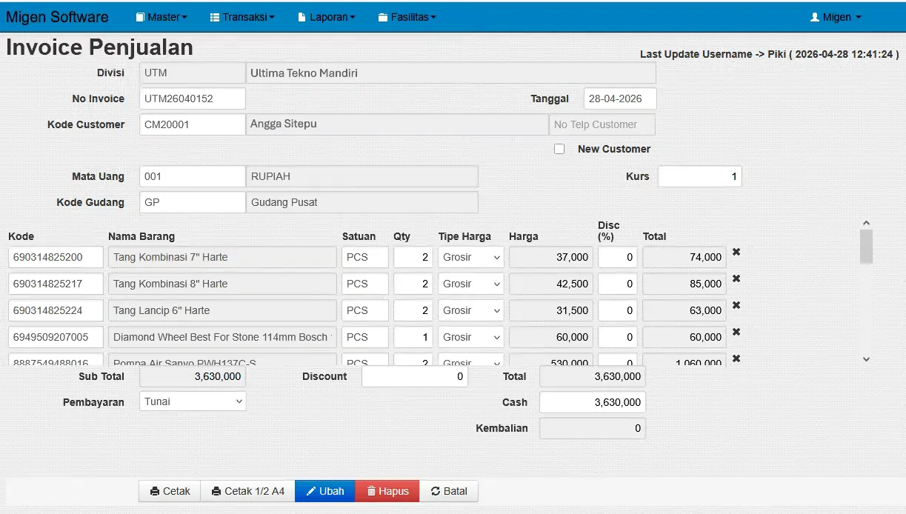Toggle the New Customer checkbox
Viewport: 906px width, 514px height.
pyautogui.click(x=559, y=149)
